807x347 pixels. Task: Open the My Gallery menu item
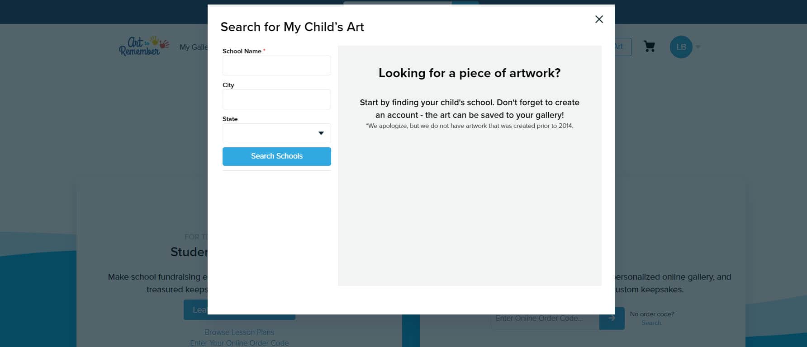pyautogui.click(x=194, y=47)
